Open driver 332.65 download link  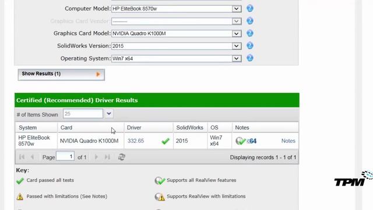[136, 141]
